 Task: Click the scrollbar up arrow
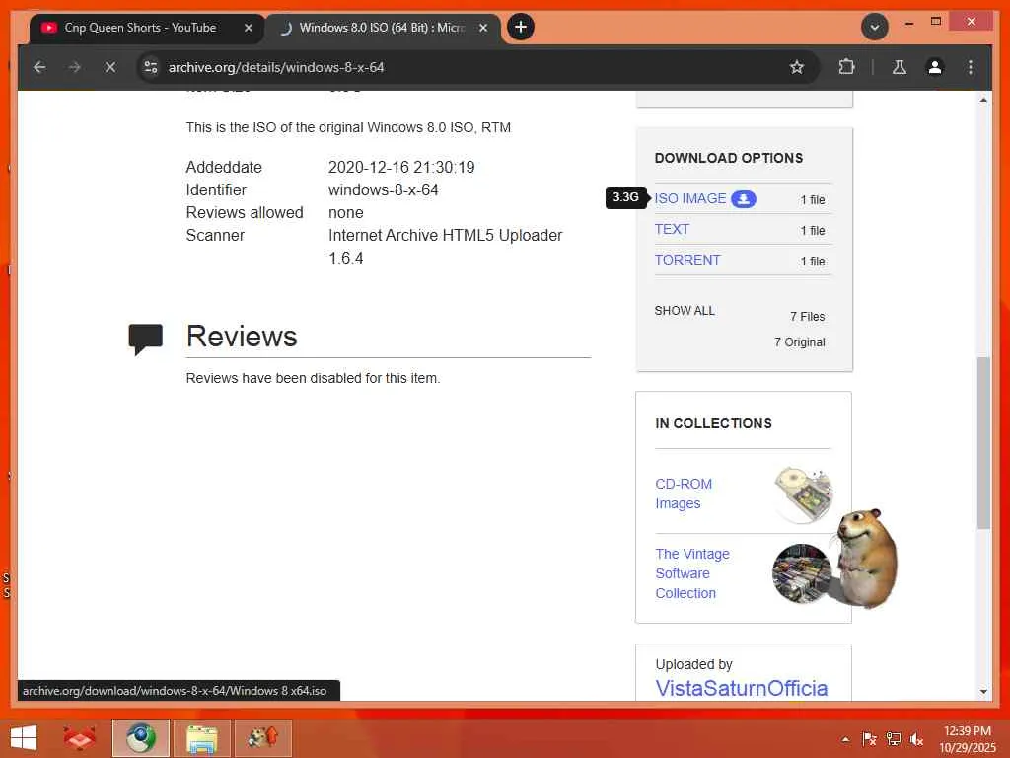(x=983, y=100)
